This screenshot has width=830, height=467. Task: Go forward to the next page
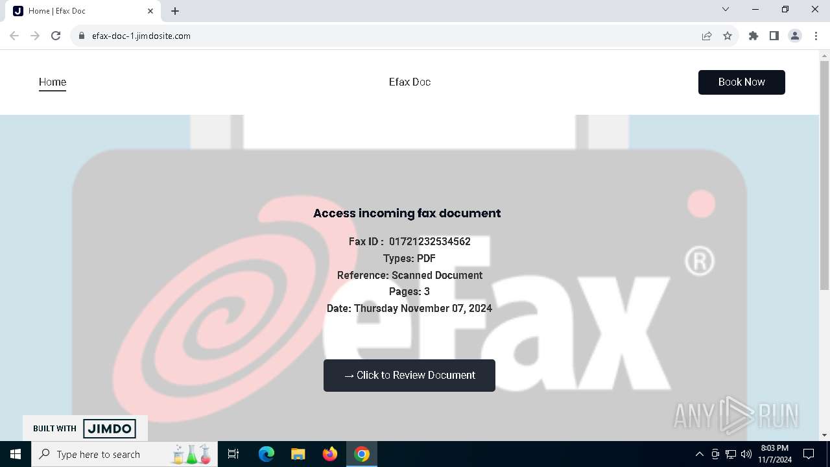[35, 36]
